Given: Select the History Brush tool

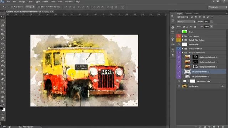Looking at the screenshot, I should pyautogui.click(x=2, y=57).
